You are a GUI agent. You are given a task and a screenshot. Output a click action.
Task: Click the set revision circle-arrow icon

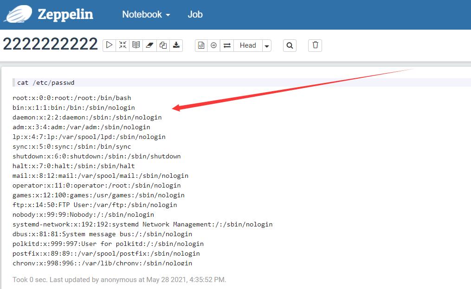(214, 45)
